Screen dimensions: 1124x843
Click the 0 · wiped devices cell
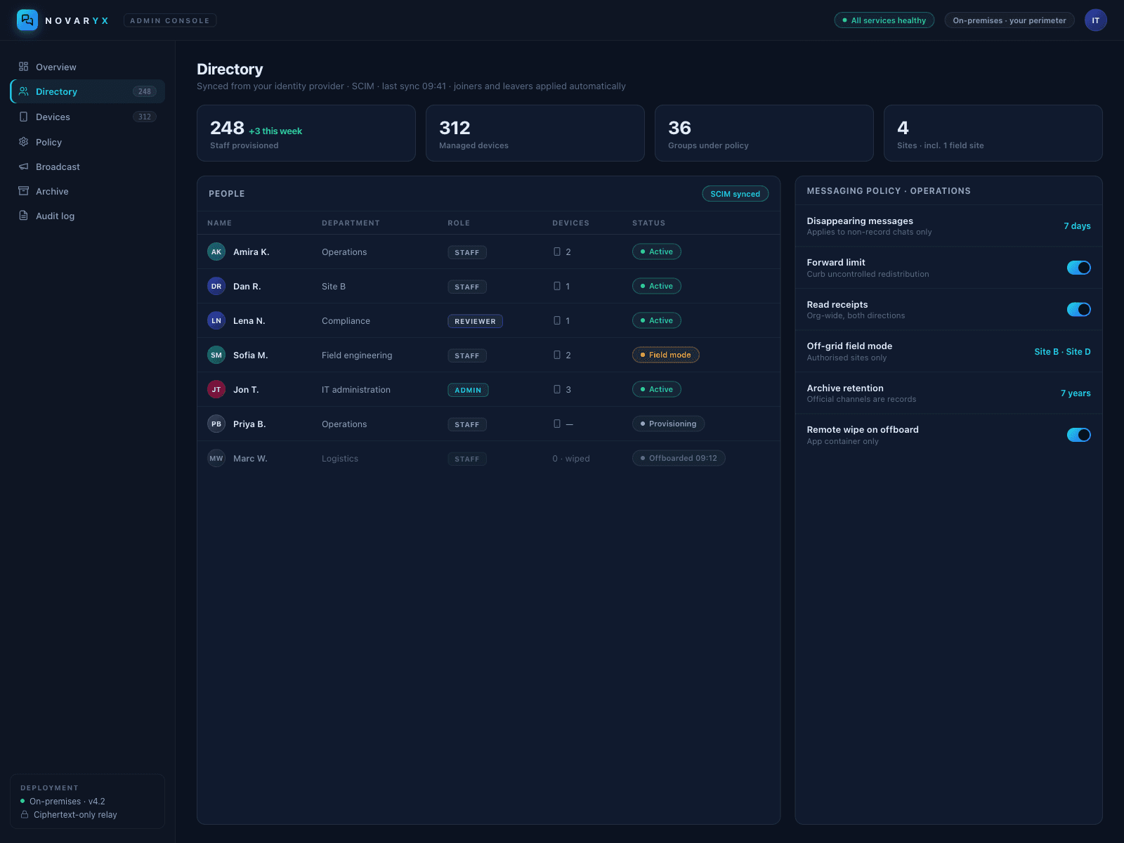click(x=571, y=459)
